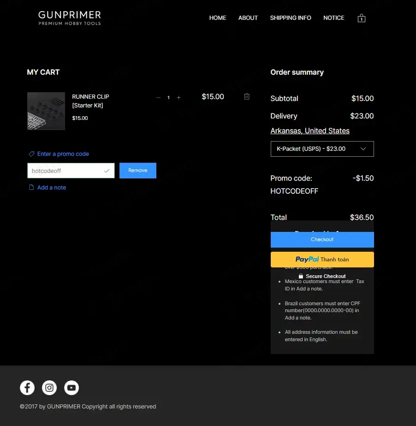Expand K-Packet (USPS) delivery dropdown

(322, 149)
